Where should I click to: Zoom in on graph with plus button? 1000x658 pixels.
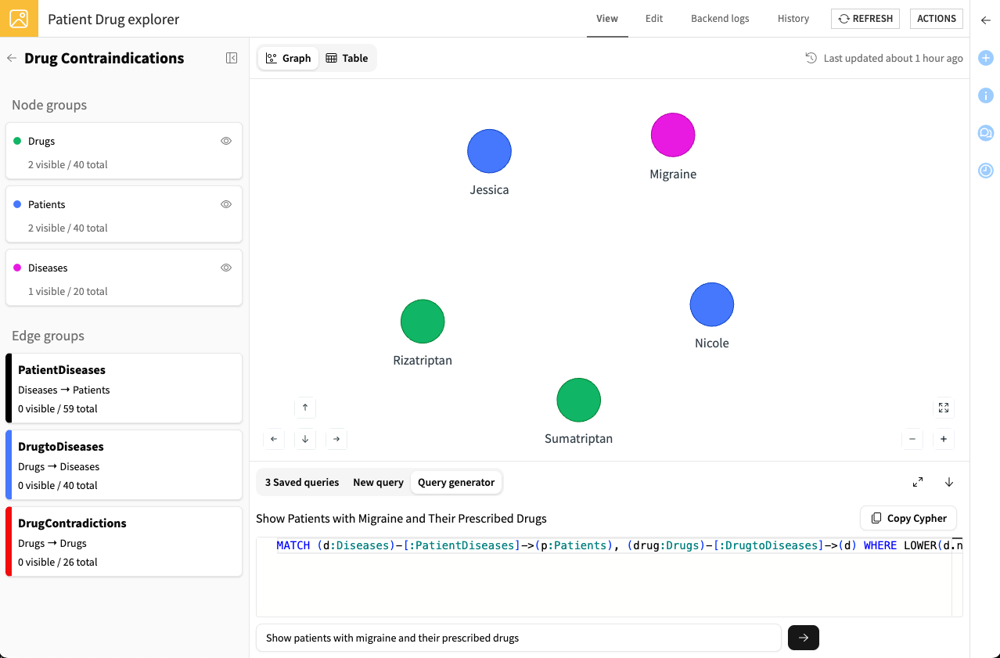[x=944, y=439]
